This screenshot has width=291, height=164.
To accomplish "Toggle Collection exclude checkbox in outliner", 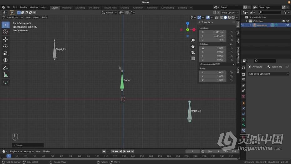I will pos(283,21).
